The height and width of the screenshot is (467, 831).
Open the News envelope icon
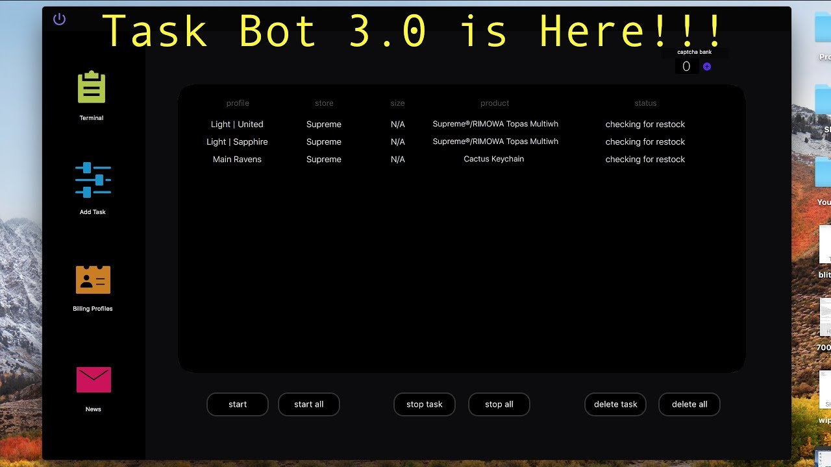[x=93, y=379]
